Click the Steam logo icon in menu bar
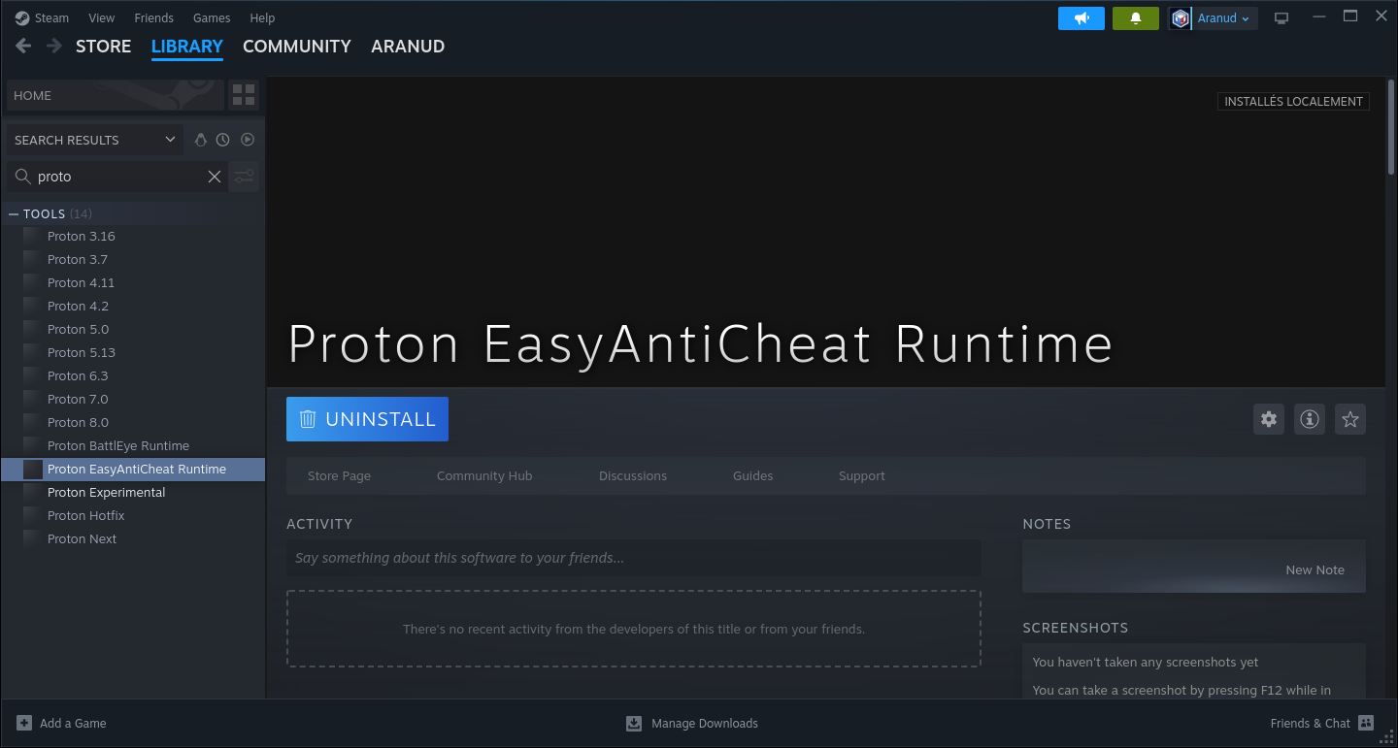Viewport: 1398px width, 748px height. pyautogui.click(x=22, y=17)
